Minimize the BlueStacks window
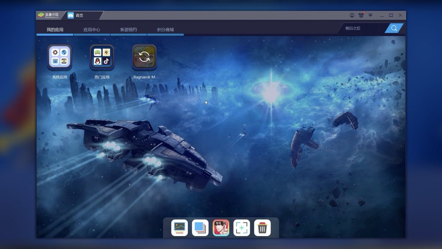Viewport: 442px width, 249px height. pos(382,15)
